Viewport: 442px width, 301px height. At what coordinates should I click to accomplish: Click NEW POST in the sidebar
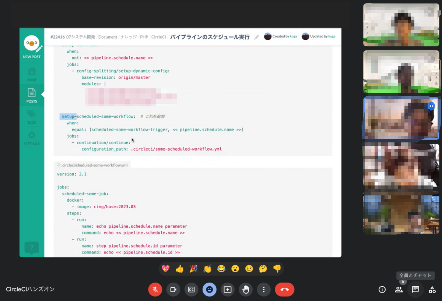pos(32,47)
